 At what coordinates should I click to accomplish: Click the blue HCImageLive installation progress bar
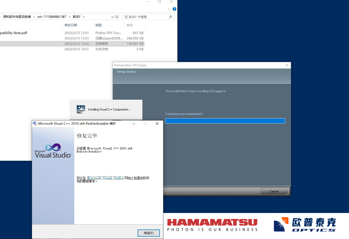[225, 121]
